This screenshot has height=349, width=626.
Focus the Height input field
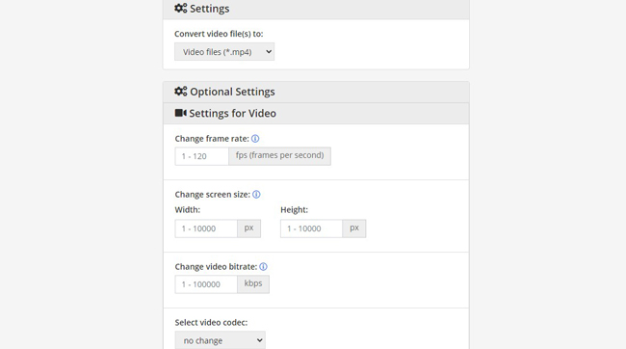tap(311, 228)
